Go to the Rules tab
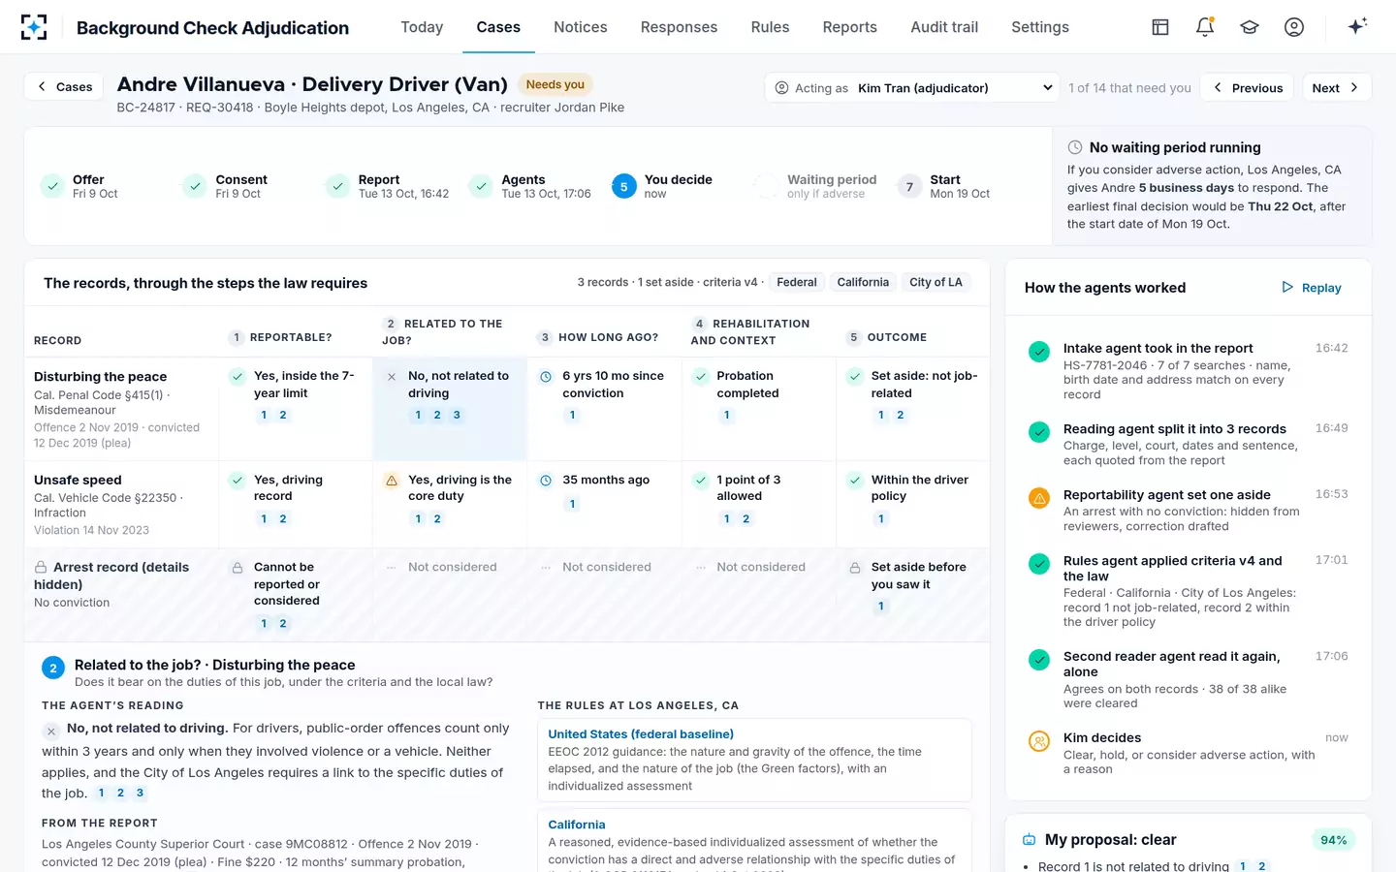The width and height of the screenshot is (1396, 872). [770, 27]
